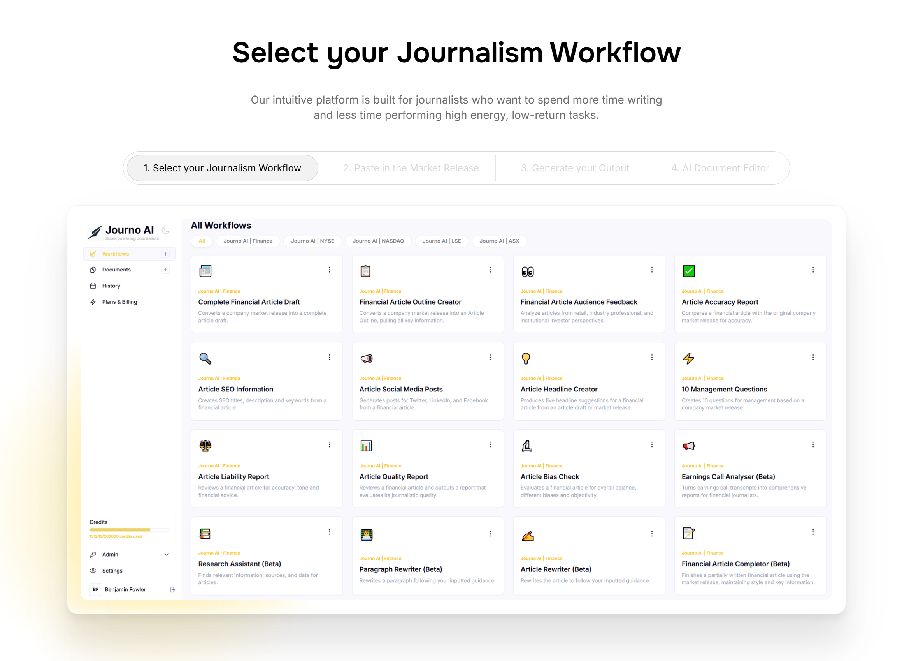This screenshot has height=661, width=916.
Task: Click the 151242/200000 credits used text
Action: coord(116,536)
